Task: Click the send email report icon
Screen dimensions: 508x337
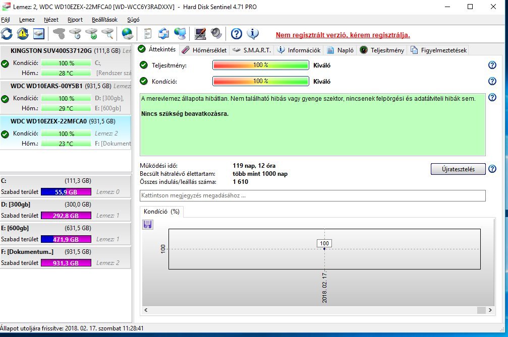Action: (163, 34)
